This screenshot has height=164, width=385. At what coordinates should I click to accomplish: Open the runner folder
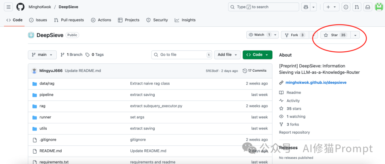pos(45,117)
